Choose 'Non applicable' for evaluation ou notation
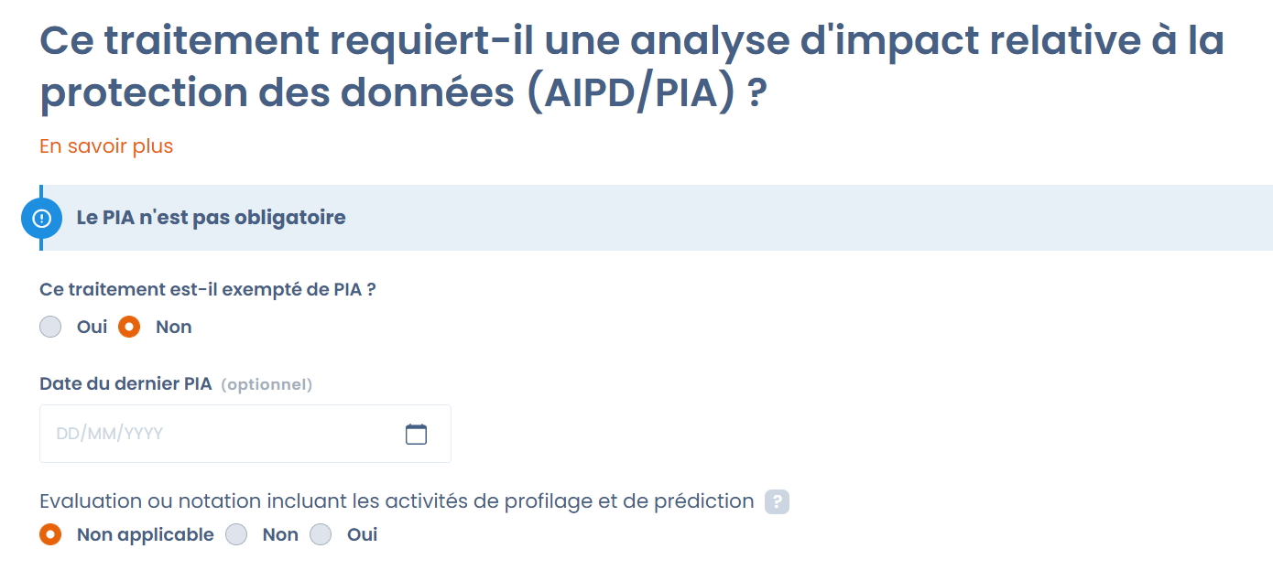The width and height of the screenshot is (1273, 581). [x=51, y=534]
